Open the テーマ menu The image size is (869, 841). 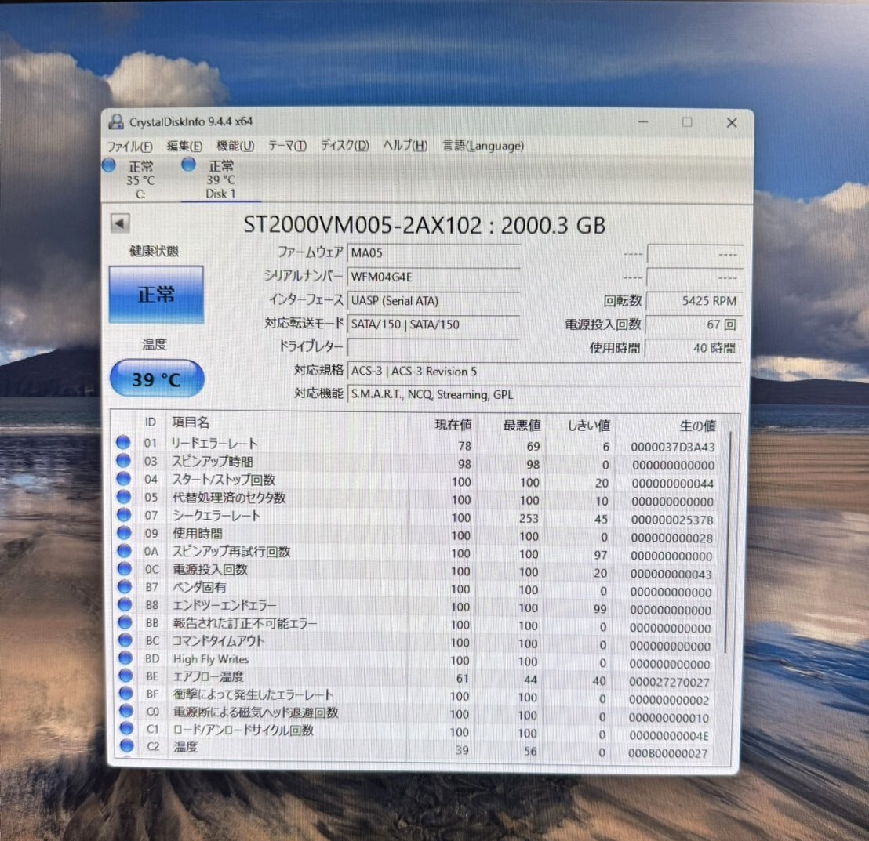tap(285, 146)
